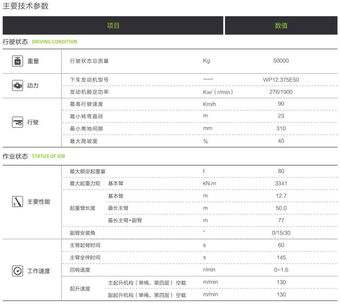Click the value 50000
Screen dimensions: 340x306
tap(281, 61)
